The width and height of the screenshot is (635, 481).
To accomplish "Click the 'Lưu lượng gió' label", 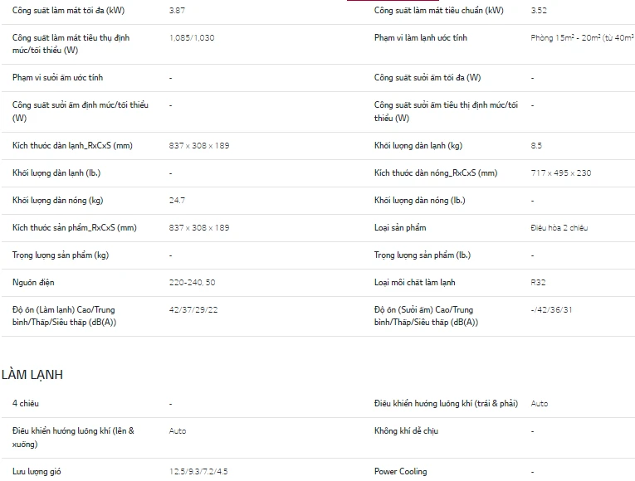I will (37, 472).
